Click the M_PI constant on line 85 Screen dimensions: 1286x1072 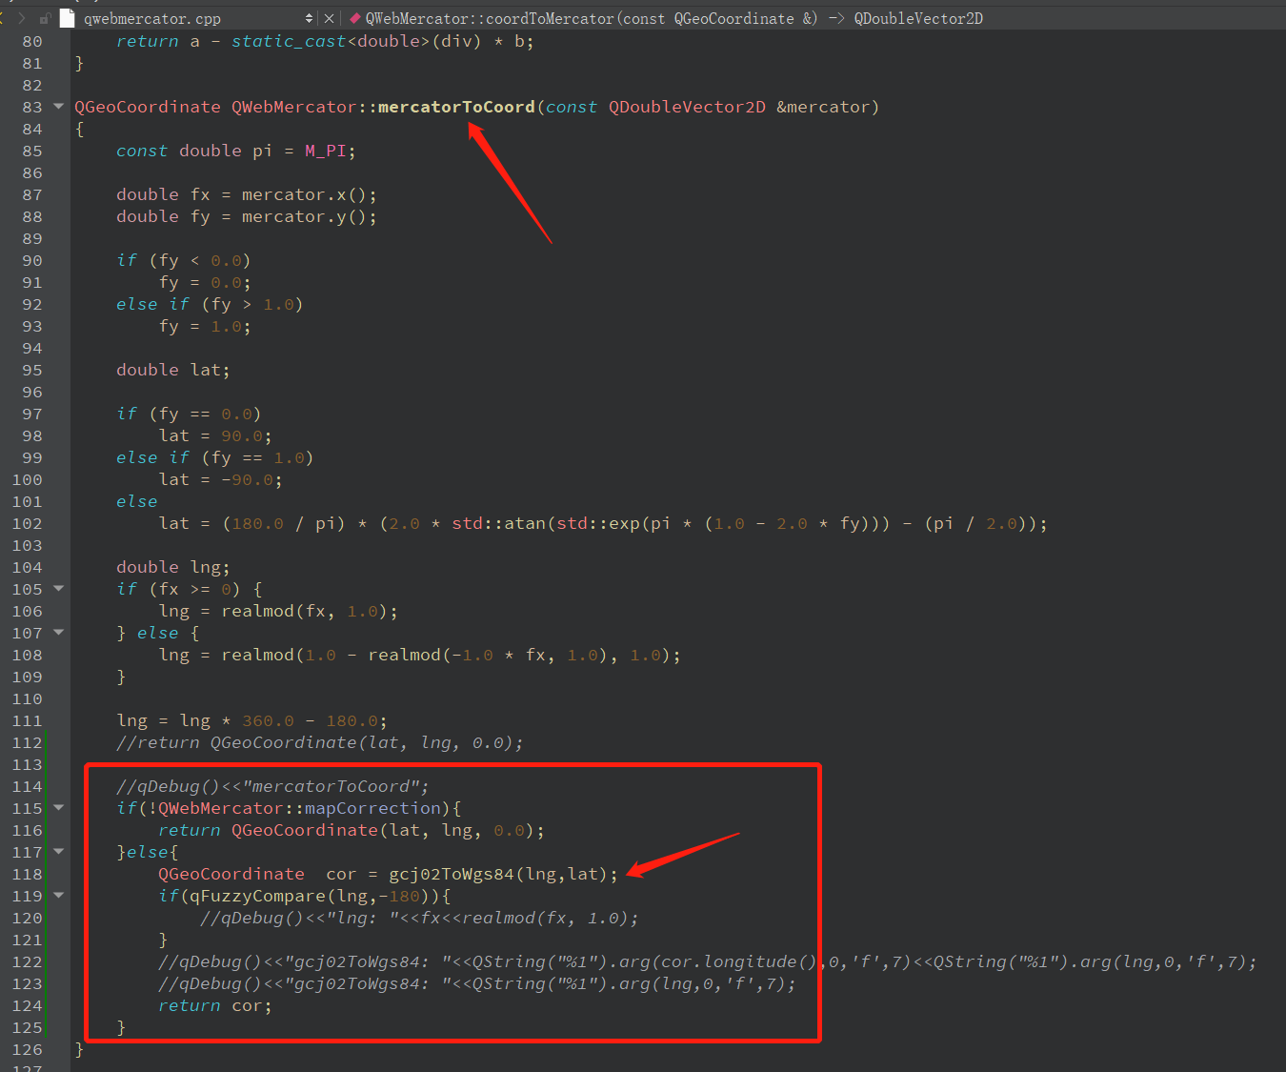(325, 151)
